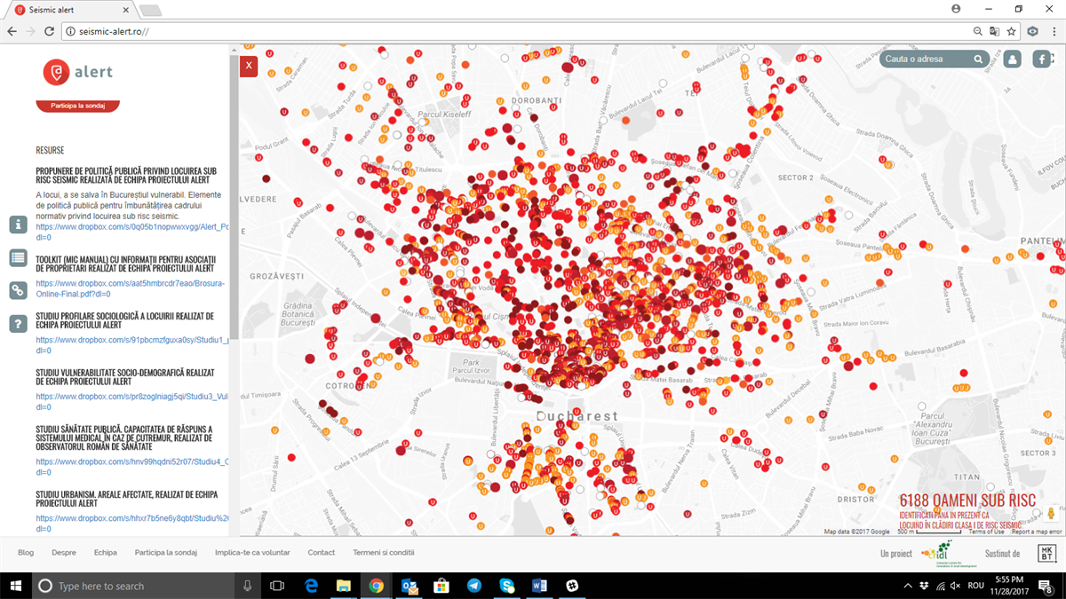1066x599 pixels.
Task: Click the browser address bar
Action: point(515,31)
